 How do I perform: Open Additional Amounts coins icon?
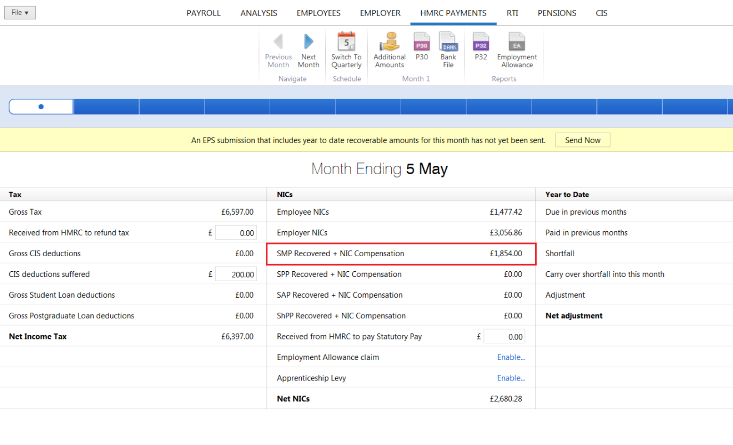pyautogui.click(x=389, y=41)
